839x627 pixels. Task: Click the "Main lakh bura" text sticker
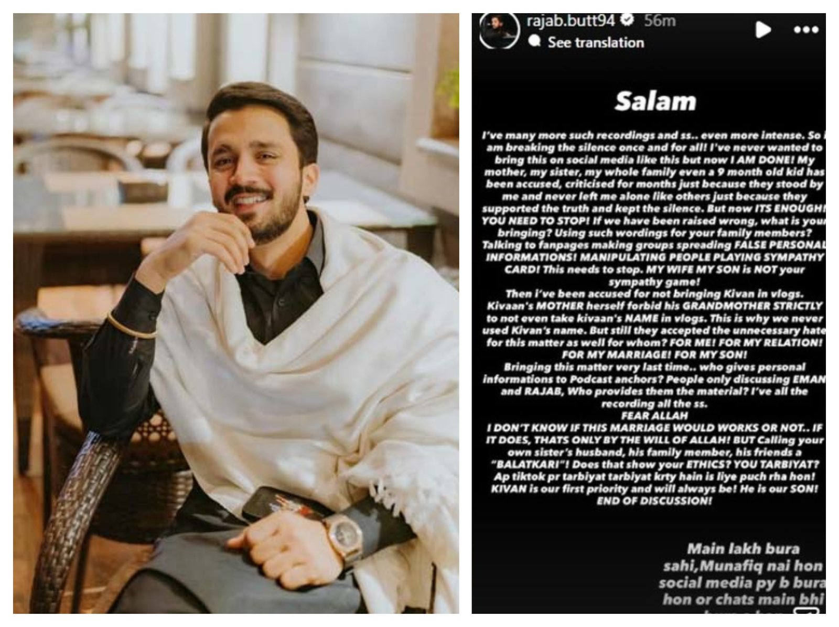tap(743, 549)
